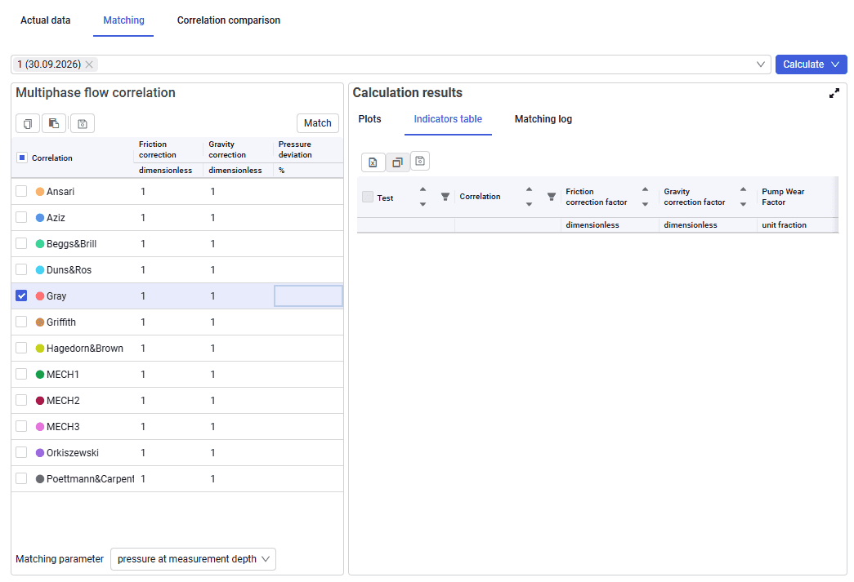Click the copy icon in correlation toolbar
Image resolution: width=854 pixels, height=582 pixels.
point(28,123)
